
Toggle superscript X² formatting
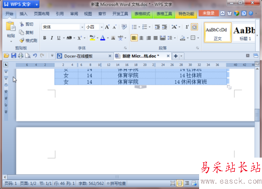point(80,38)
